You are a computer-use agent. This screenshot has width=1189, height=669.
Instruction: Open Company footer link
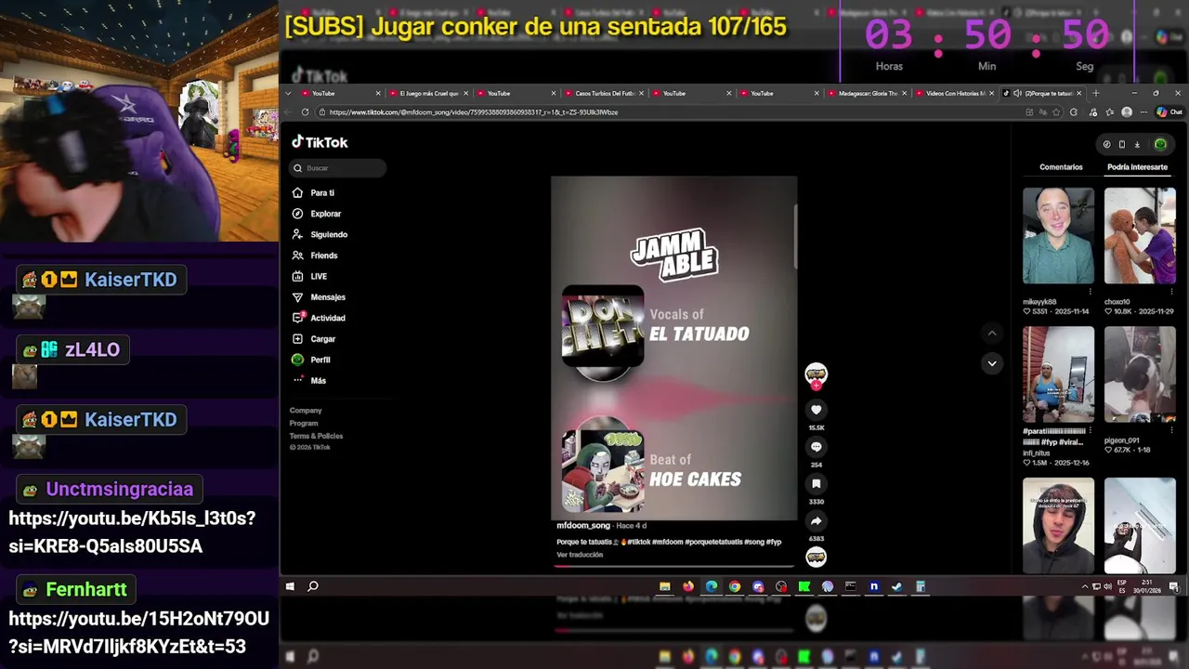click(306, 411)
